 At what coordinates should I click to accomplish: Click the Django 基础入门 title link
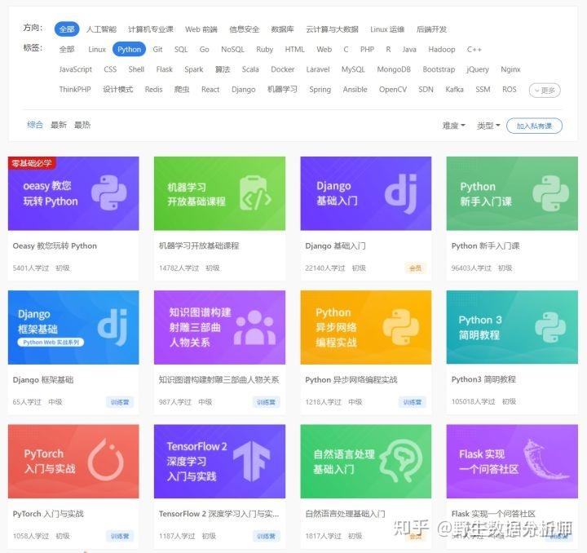tap(335, 246)
